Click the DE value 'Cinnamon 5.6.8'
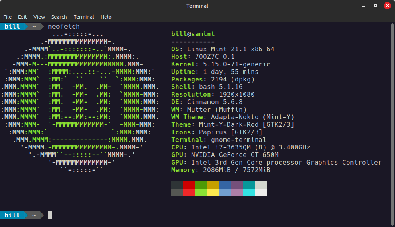This screenshot has height=227, width=395. tap(215, 102)
